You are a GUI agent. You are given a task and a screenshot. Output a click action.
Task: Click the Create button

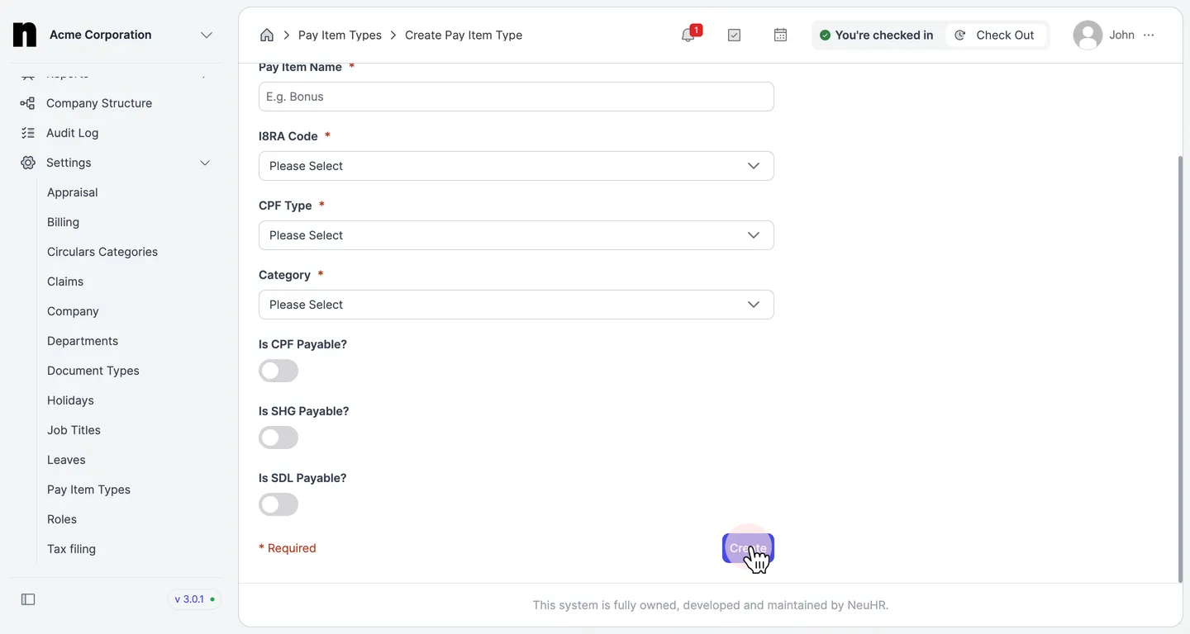click(748, 548)
